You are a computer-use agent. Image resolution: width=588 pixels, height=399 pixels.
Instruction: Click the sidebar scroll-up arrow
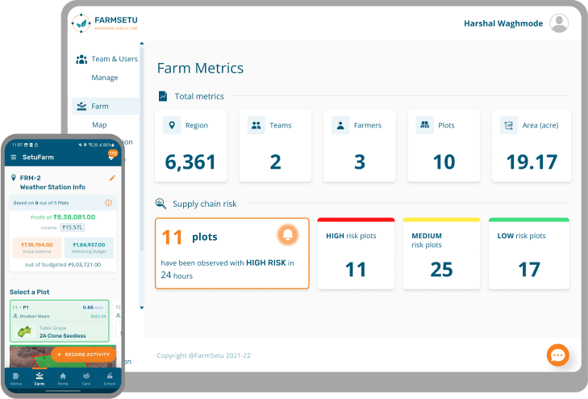coord(142,45)
